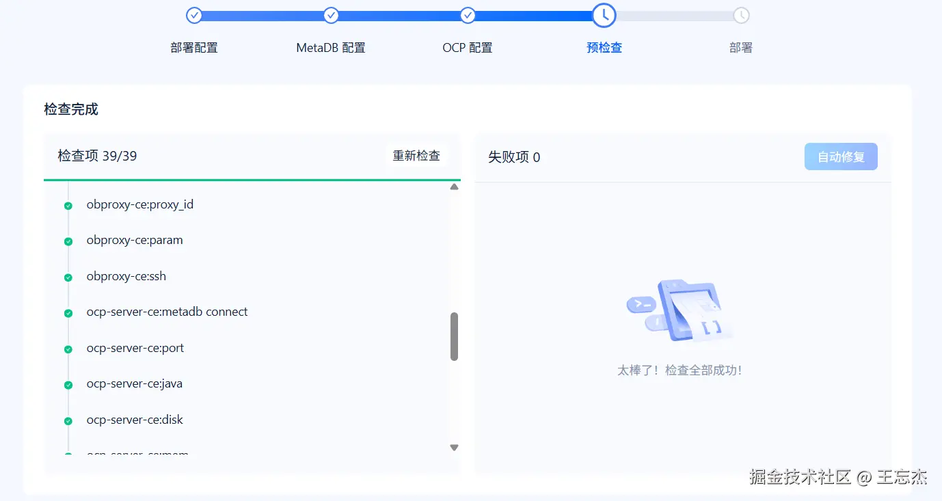942x501 pixels.
Task: Click the 检查完成 title
Action: 71,109
